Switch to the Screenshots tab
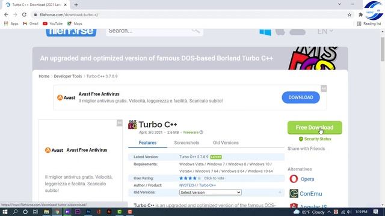Screen dimensions: 385x216 (186, 143)
